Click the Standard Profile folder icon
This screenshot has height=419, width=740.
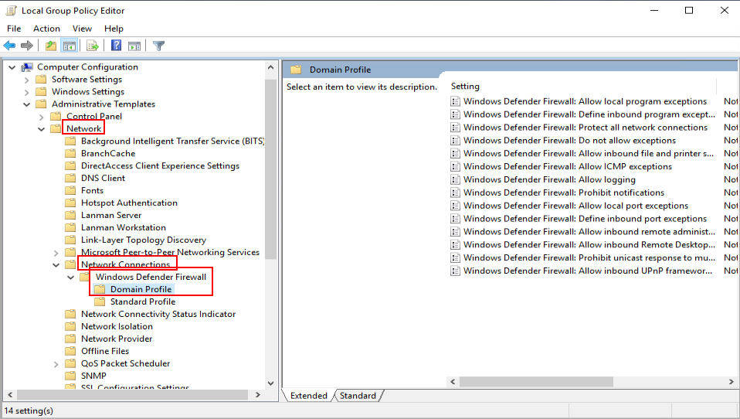coord(100,301)
